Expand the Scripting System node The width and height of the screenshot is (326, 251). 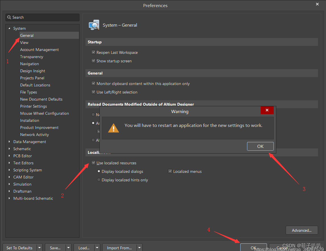(x=9, y=170)
